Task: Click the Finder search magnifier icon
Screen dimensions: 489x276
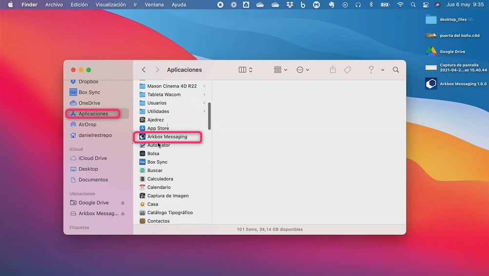Action: [x=396, y=70]
